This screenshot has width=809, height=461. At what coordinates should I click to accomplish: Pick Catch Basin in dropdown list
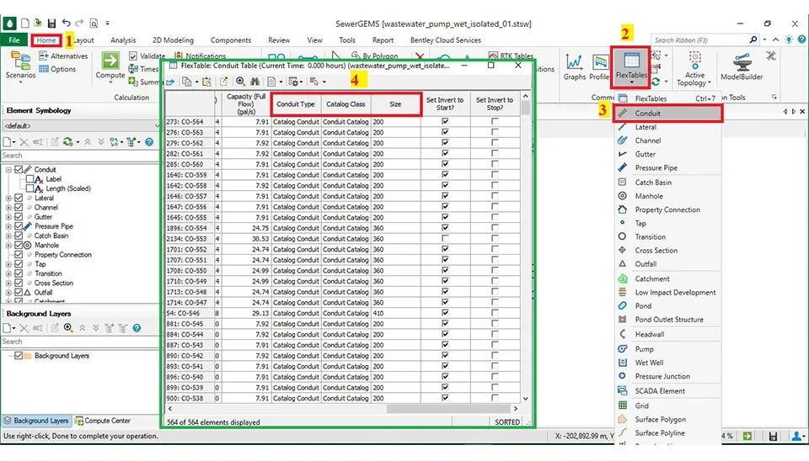(653, 182)
